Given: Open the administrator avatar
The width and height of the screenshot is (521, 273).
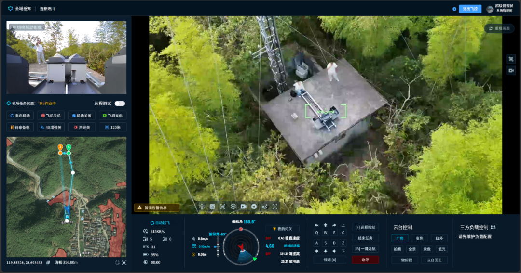Looking at the screenshot, I should coord(490,9).
